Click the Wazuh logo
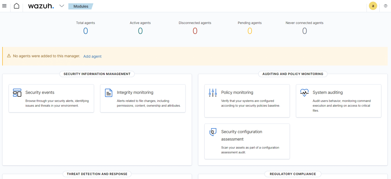Screen dimensions: 391x179 pos(41,6)
